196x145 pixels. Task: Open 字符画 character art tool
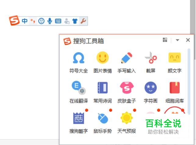(151, 92)
